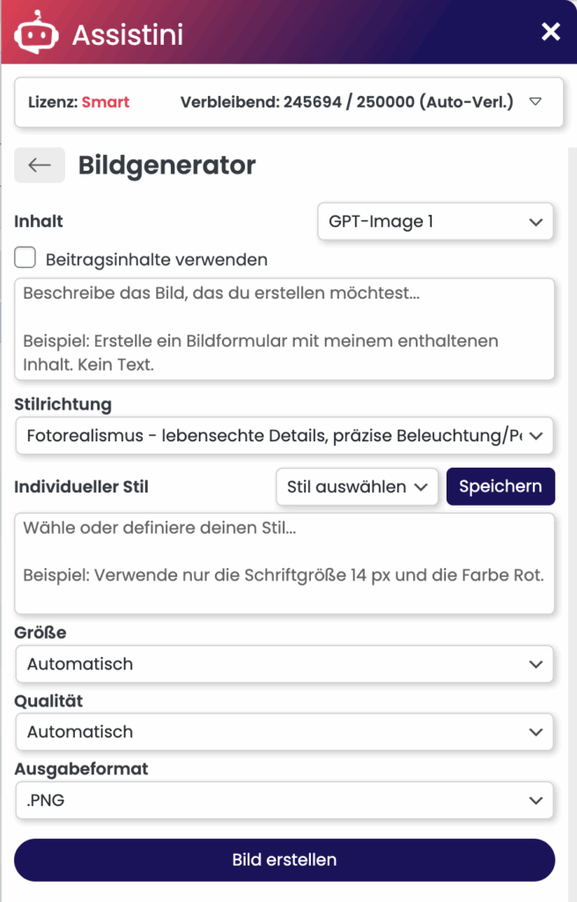Click the Bildgenerator heading
This screenshot has width=577, height=902.
(x=166, y=165)
